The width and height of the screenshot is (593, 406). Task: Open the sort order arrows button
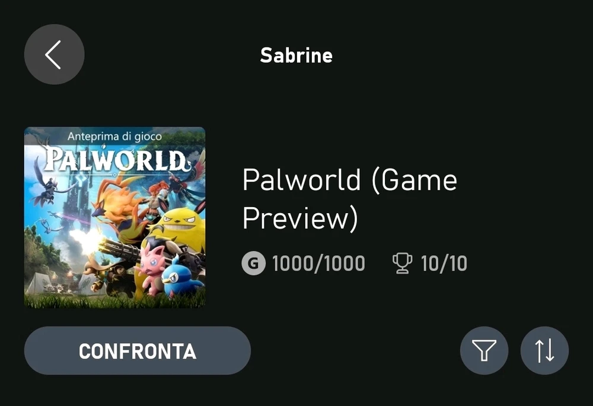[x=544, y=351]
